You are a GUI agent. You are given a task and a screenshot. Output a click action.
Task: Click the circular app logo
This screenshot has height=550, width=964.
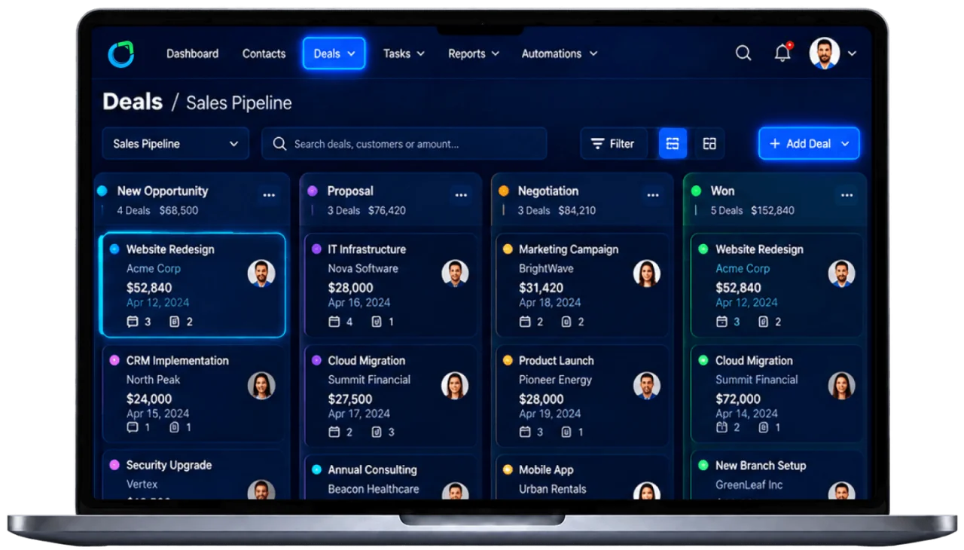point(120,53)
